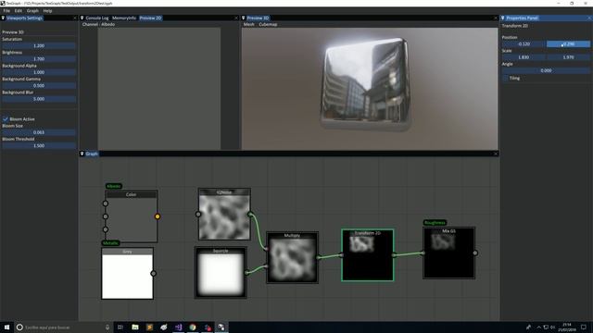The height and width of the screenshot is (333, 593).
Task: Open the Help menu
Action: 47,11
